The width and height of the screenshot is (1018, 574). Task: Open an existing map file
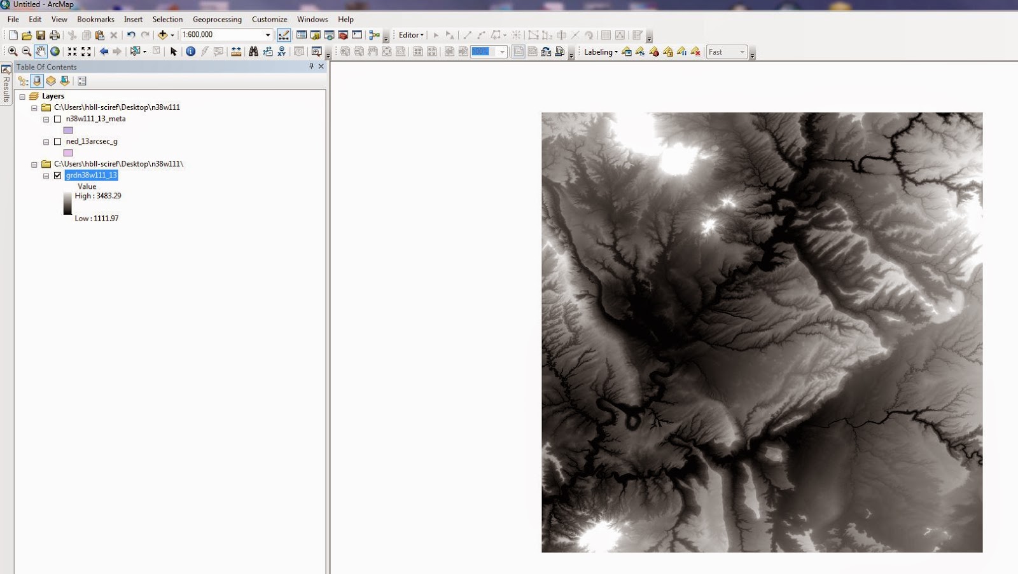pos(27,35)
